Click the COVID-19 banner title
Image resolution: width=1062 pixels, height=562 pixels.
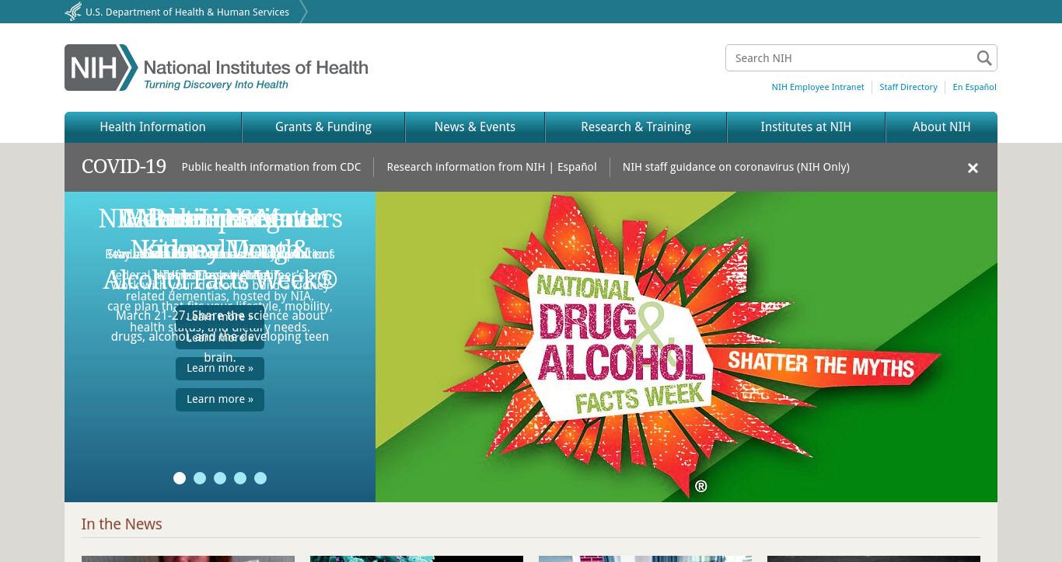point(124,167)
